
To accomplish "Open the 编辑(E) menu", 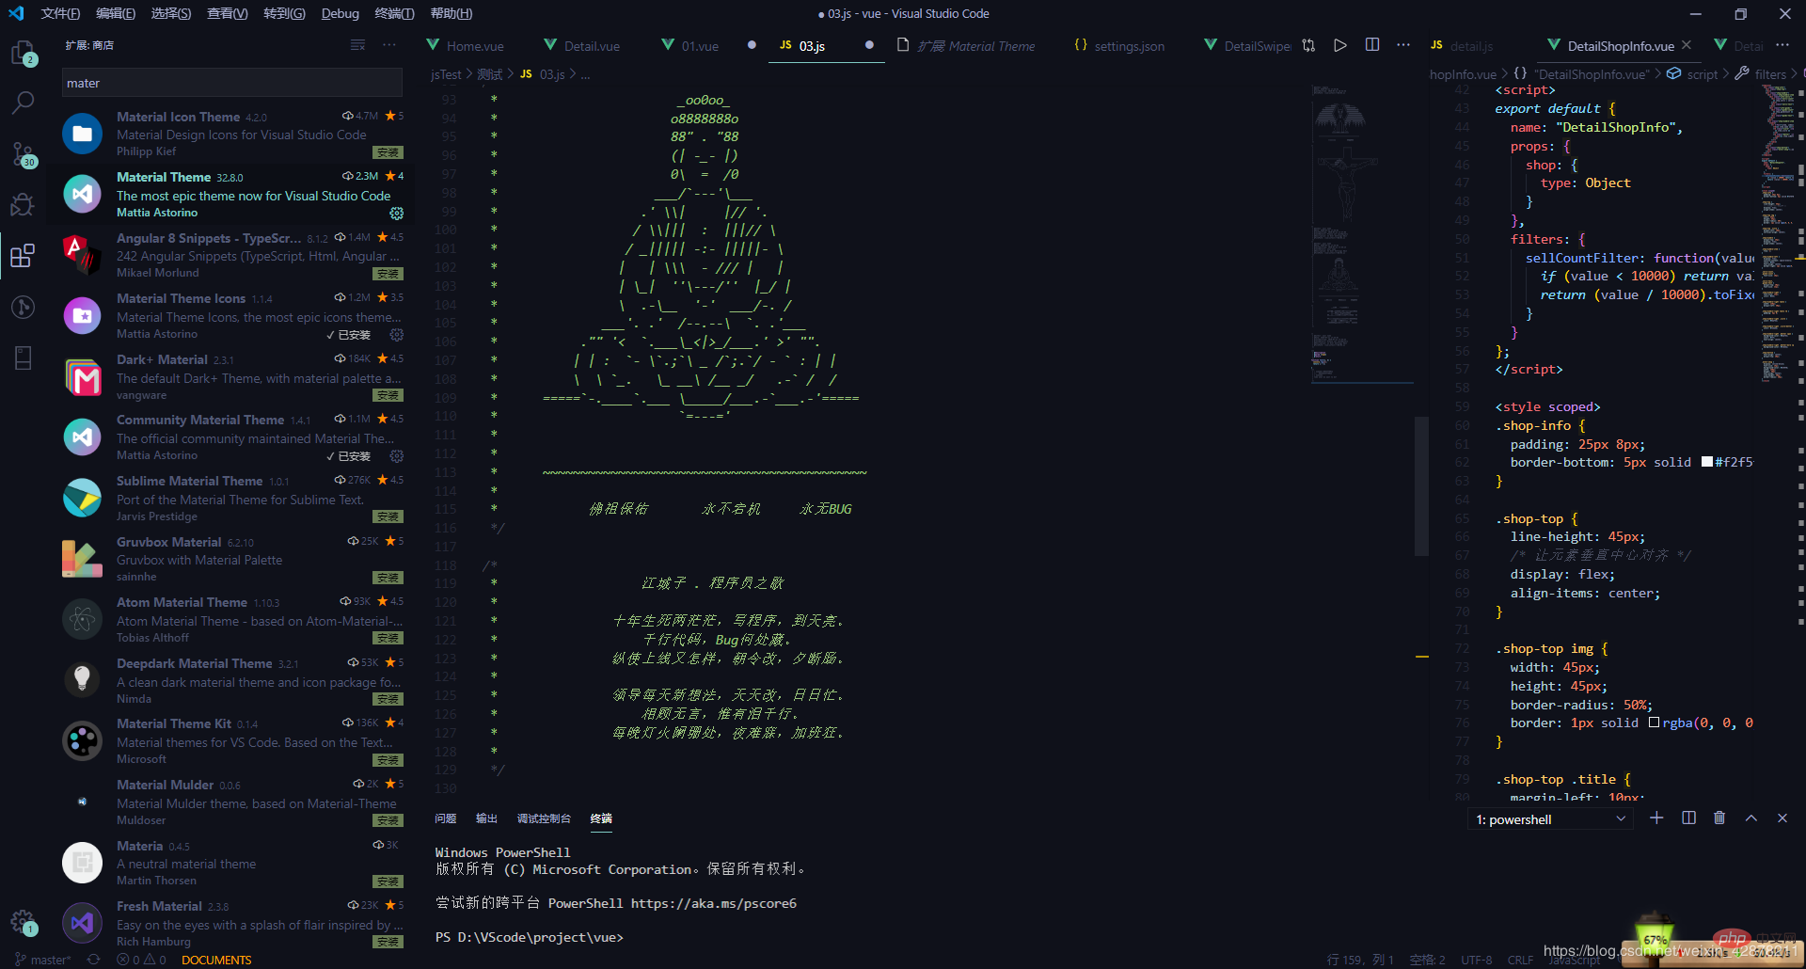I will (116, 13).
